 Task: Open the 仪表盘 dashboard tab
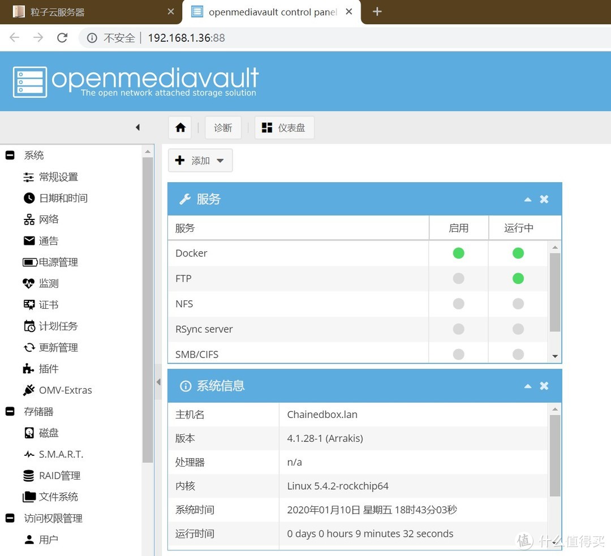pos(284,128)
